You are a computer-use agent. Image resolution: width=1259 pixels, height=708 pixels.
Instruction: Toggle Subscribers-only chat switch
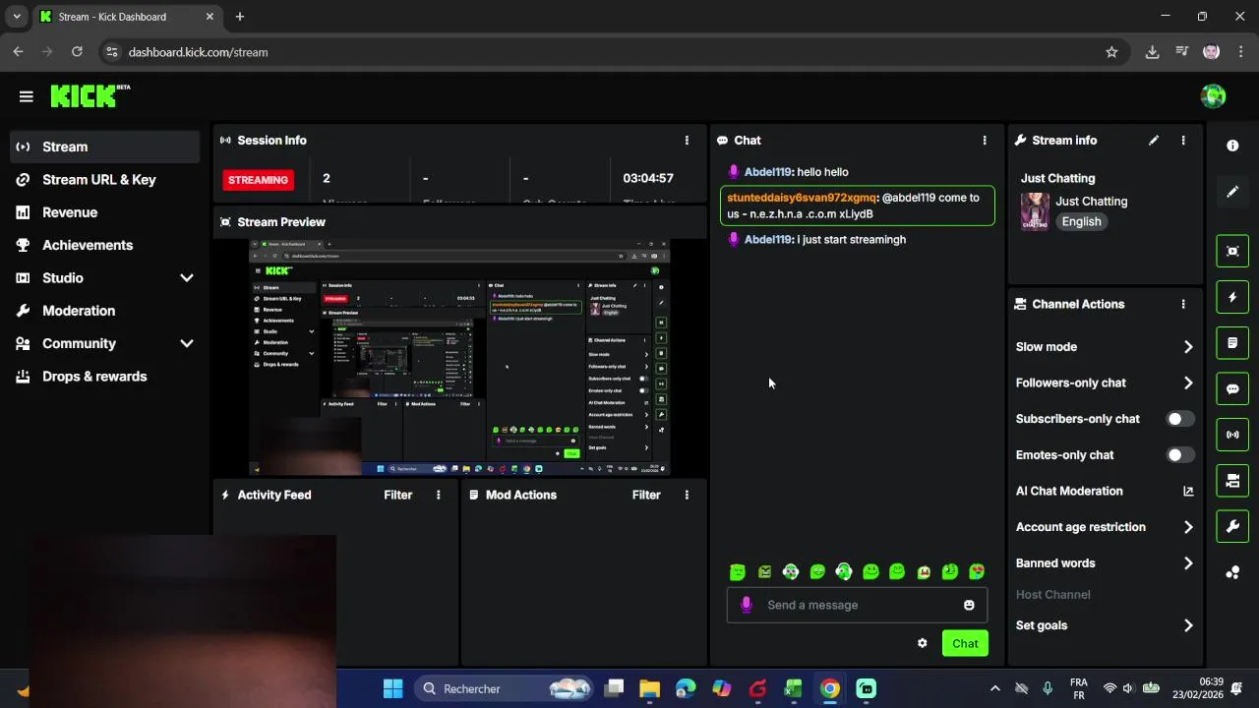1180,419
